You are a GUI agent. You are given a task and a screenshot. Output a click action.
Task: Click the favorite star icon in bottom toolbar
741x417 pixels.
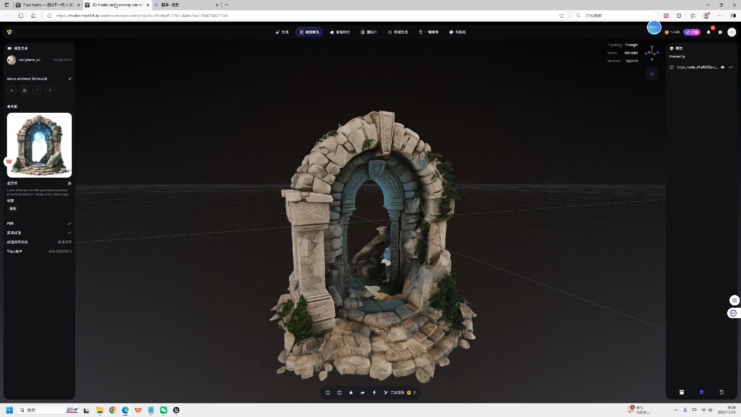click(351, 393)
